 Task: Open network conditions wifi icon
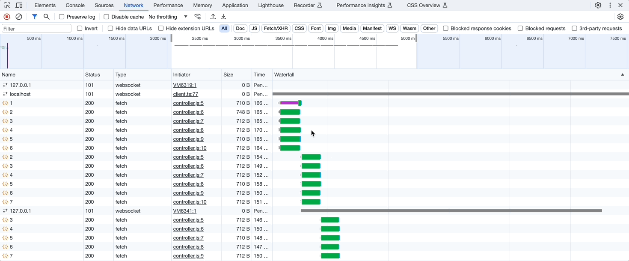pos(197,17)
